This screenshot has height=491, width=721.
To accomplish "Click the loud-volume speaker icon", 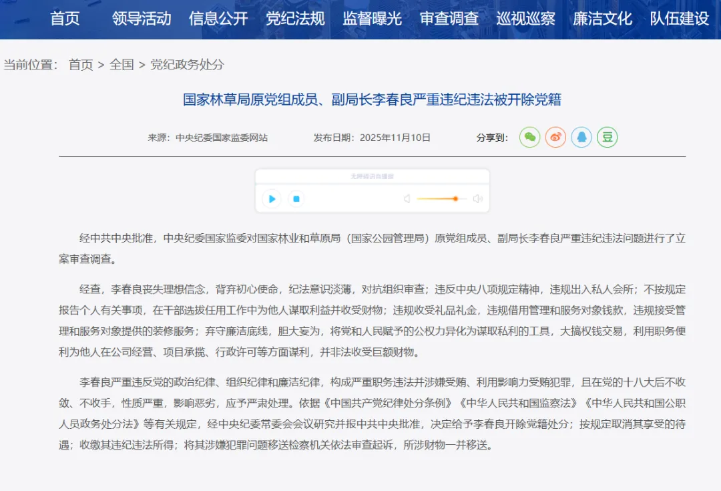I will (x=478, y=199).
